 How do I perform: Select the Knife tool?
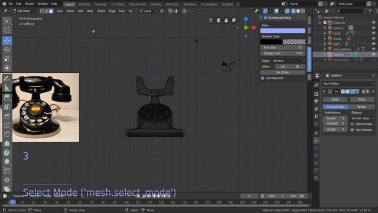point(6,134)
